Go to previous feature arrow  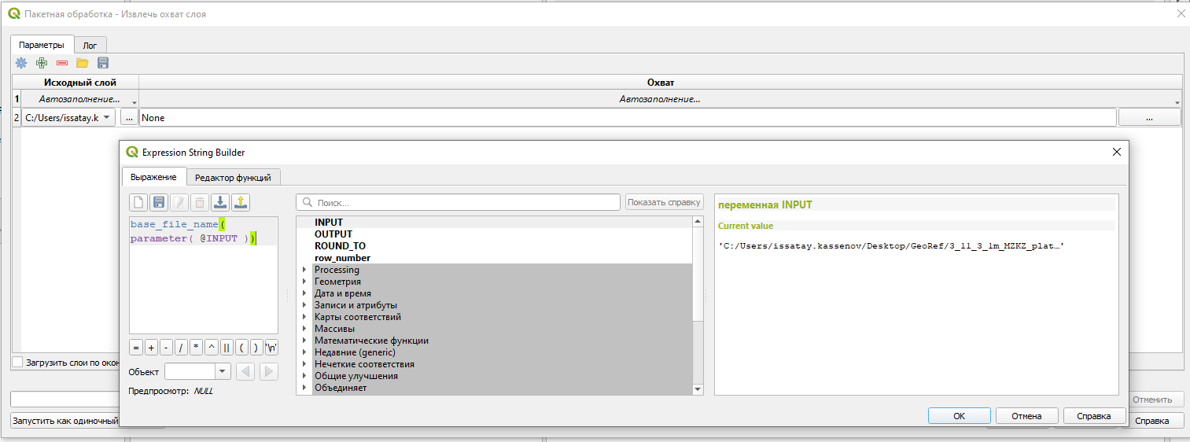tap(245, 372)
